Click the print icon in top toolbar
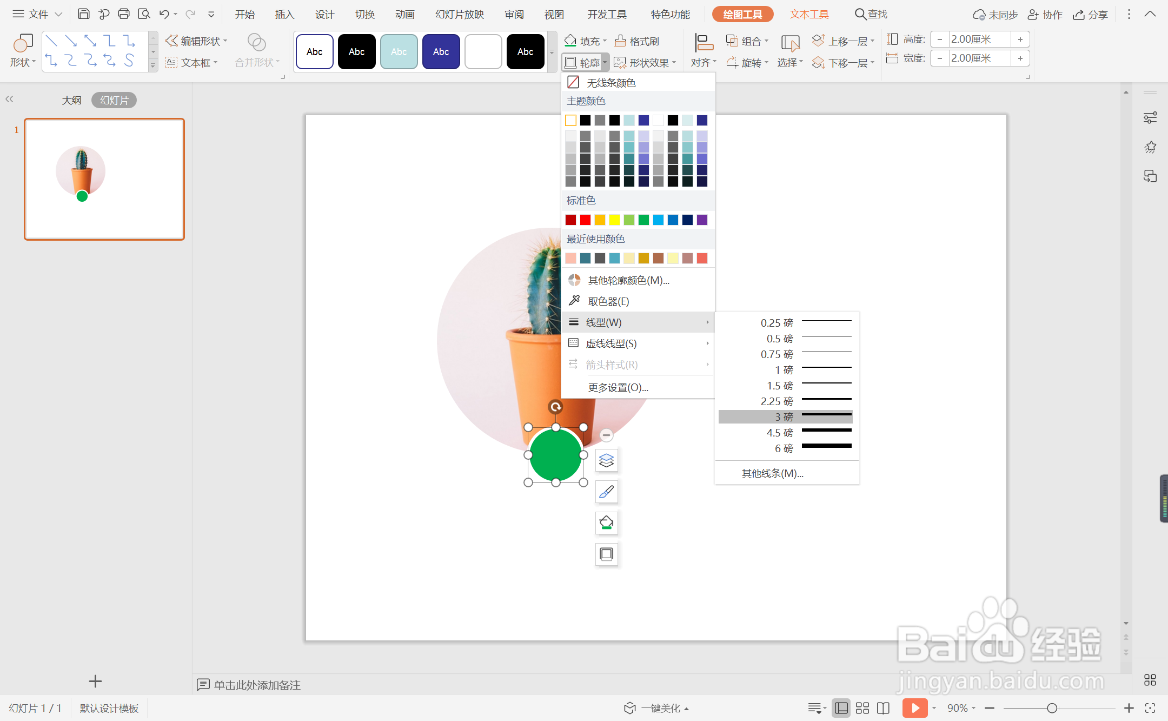Viewport: 1168px width, 721px height. tap(124, 14)
